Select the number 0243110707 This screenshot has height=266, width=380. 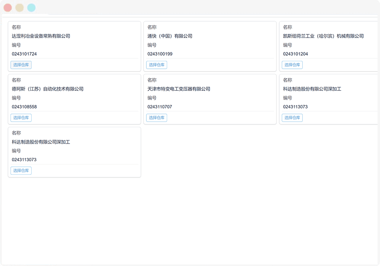(160, 106)
